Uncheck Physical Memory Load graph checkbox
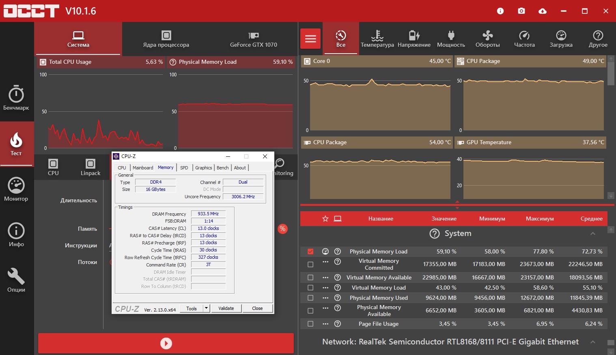Image resolution: width=616 pixels, height=355 pixels. click(310, 251)
